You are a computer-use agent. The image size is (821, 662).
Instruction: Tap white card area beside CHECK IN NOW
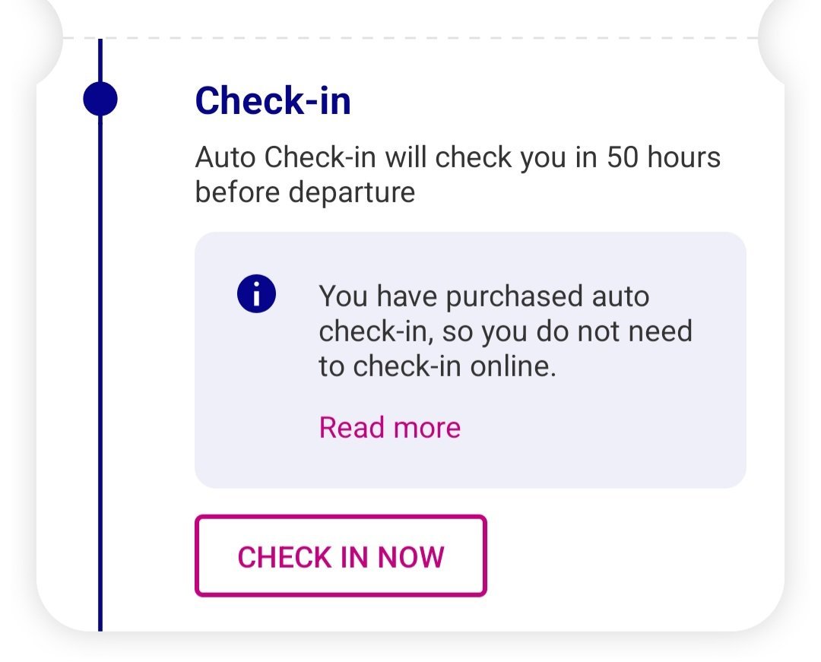[629, 556]
